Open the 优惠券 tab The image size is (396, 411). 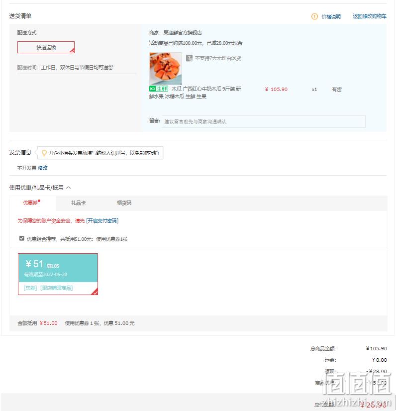(30, 203)
